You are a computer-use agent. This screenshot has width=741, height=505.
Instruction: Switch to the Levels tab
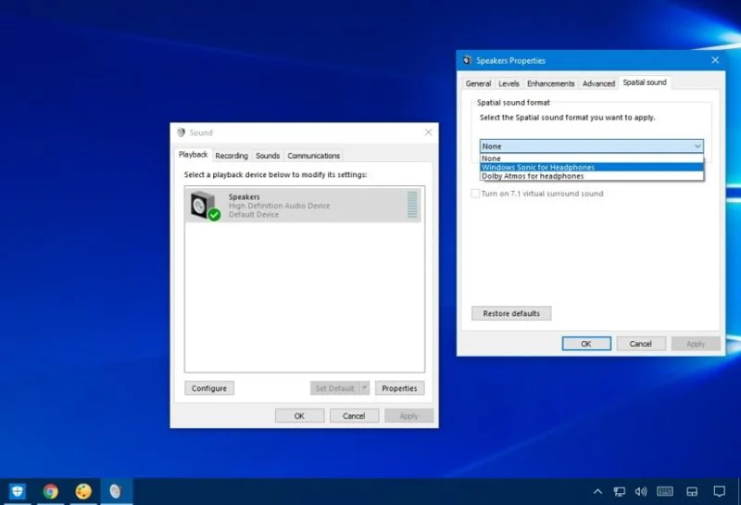509,83
